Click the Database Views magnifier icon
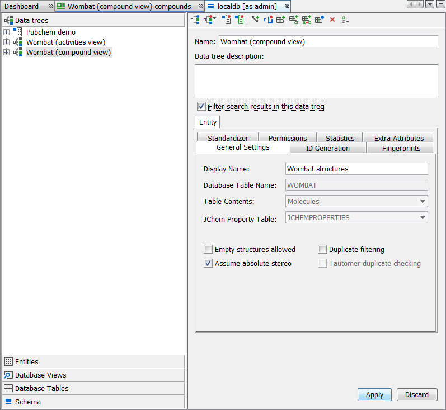The height and width of the screenshot is (410, 446). coord(8,375)
